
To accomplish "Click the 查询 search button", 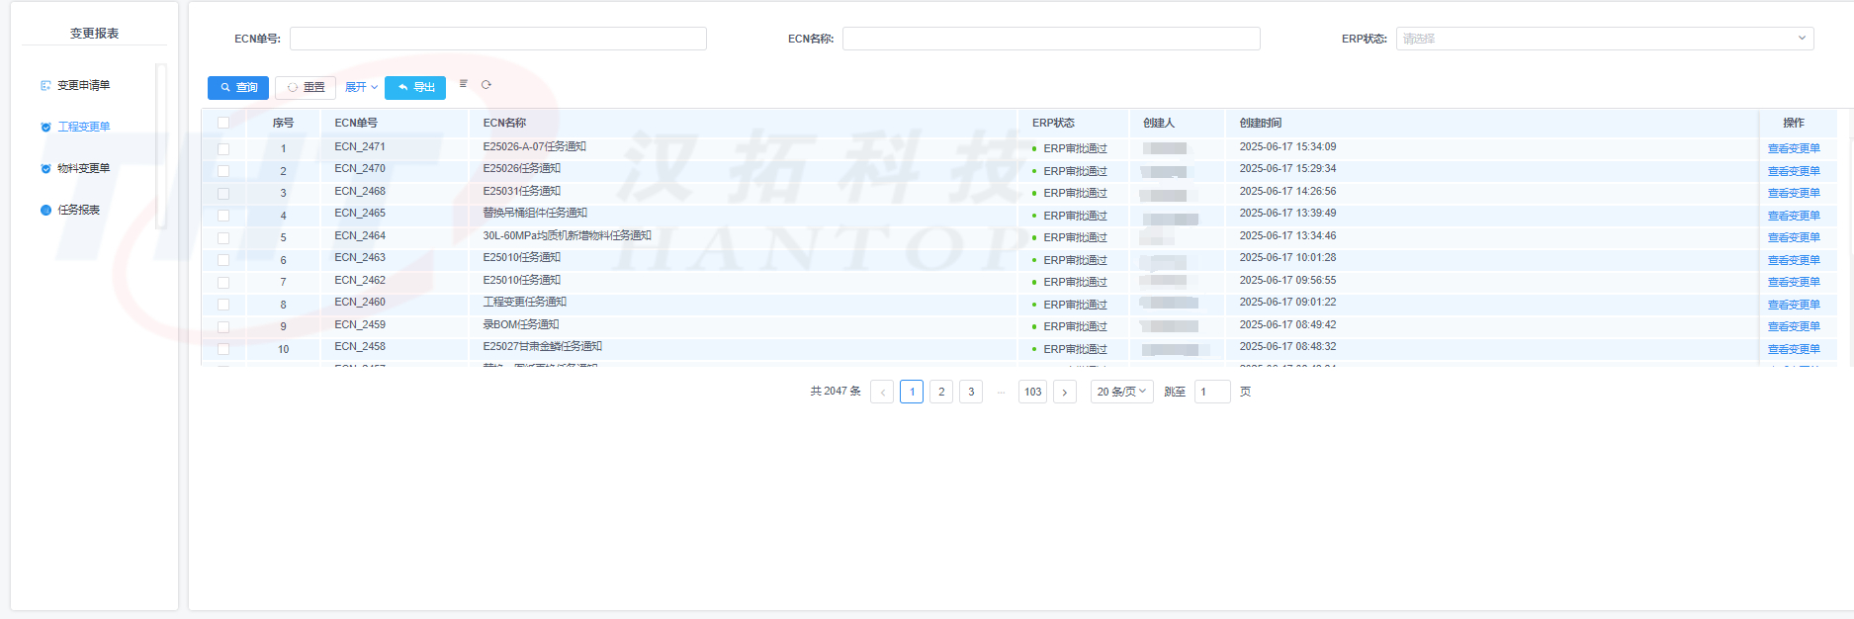I will click(x=238, y=88).
